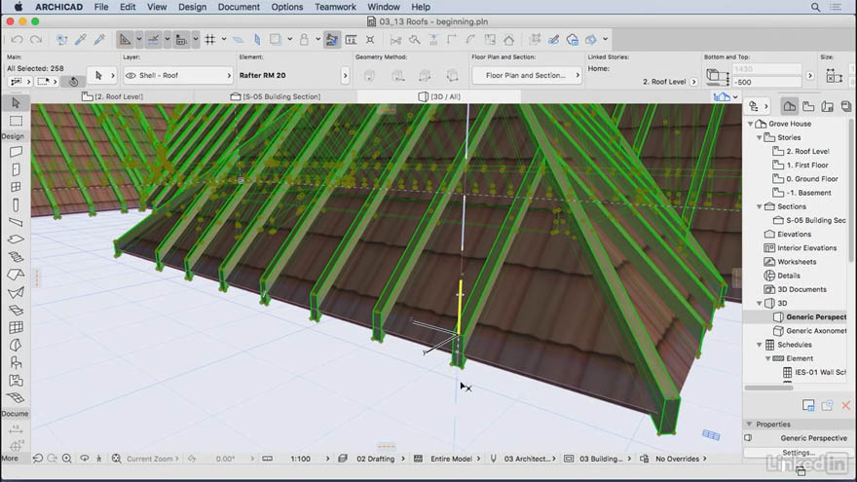Open the Document menu
The height and width of the screenshot is (482, 857).
(239, 7)
